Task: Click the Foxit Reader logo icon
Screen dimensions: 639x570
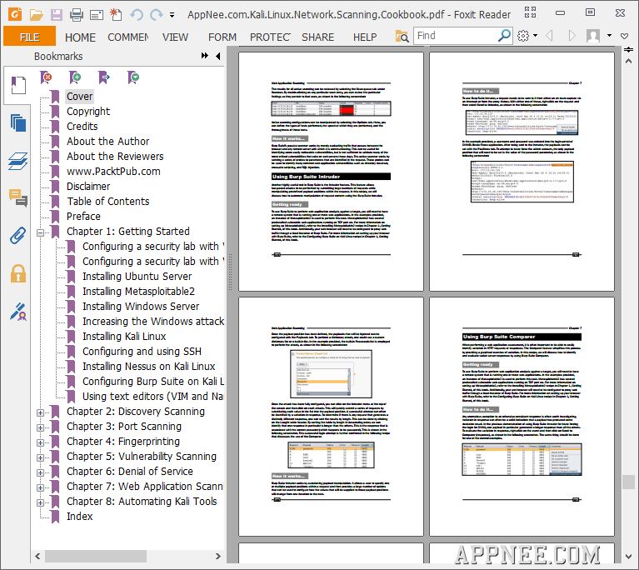Action: (x=15, y=15)
